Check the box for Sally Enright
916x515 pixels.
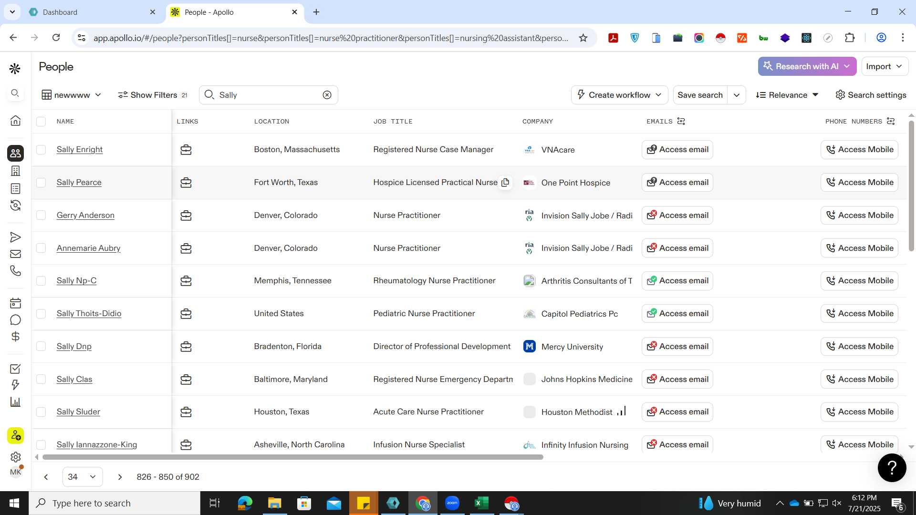pos(41,150)
